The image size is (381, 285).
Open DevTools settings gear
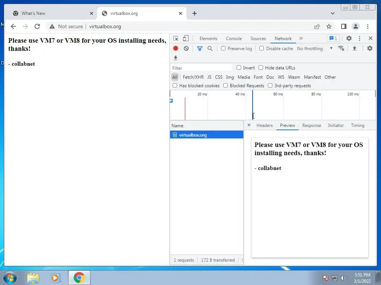tap(349, 38)
